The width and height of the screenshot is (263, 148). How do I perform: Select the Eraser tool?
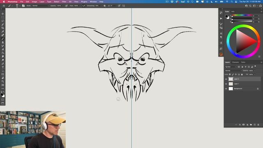(3, 49)
